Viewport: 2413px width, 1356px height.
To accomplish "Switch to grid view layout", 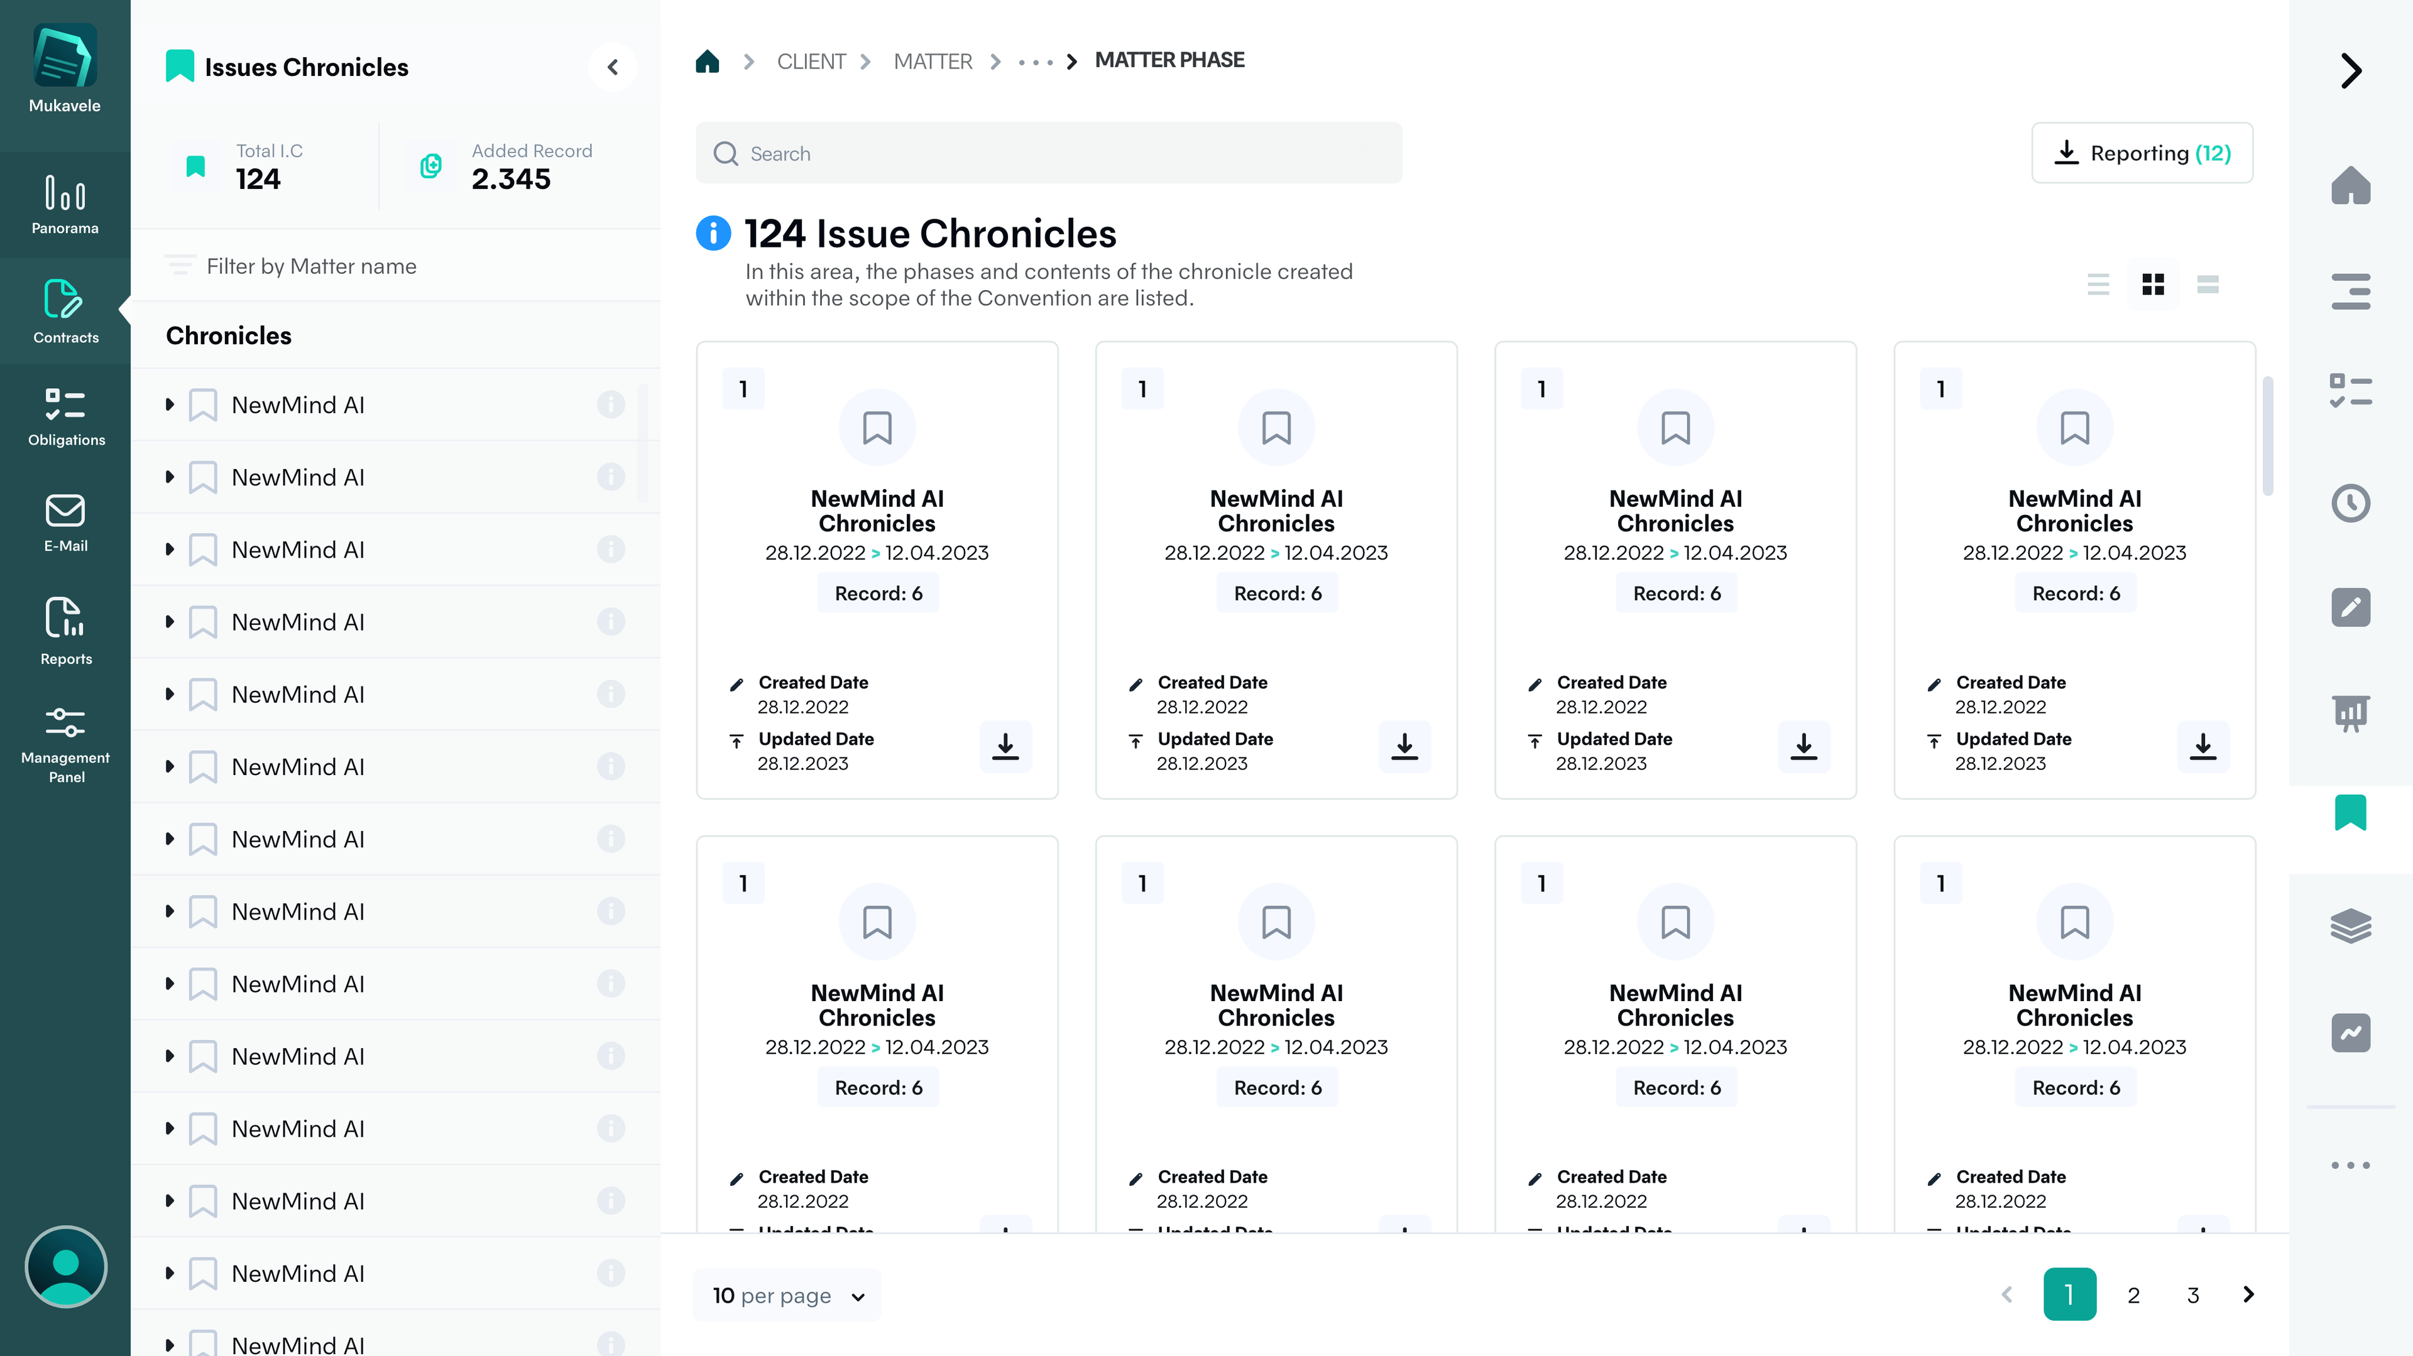I will (x=2153, y=285).
